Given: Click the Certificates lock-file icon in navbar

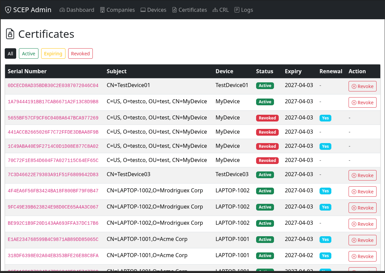Looking at the screenshot, I should click(174, 10).
